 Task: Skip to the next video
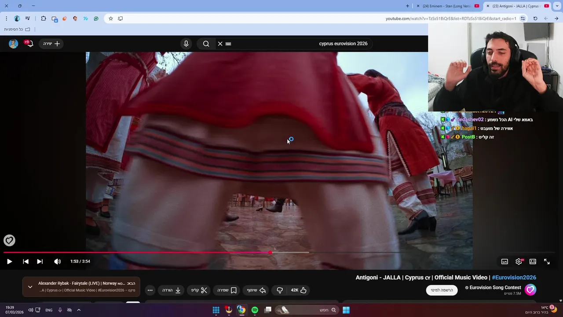40,262
